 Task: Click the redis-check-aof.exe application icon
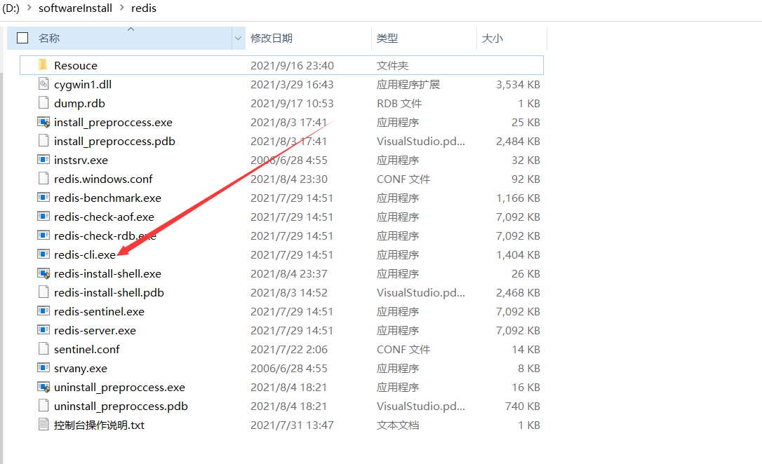[44, 216]
